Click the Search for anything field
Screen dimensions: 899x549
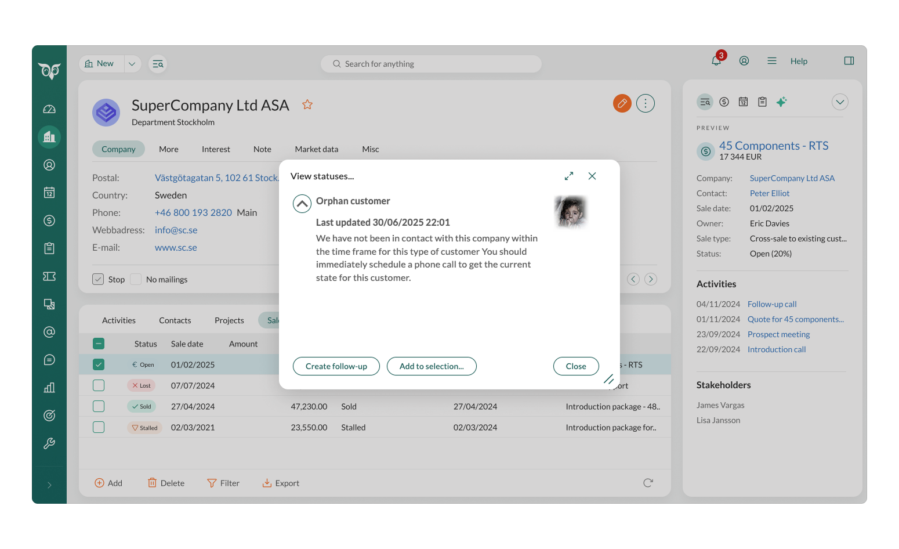(431, 64)
